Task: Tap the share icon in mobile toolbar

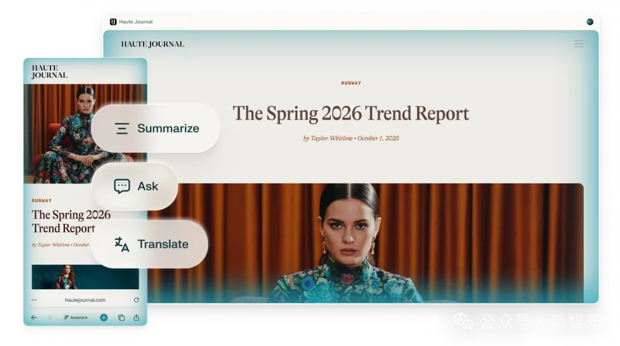Action: tap(137, 317)
